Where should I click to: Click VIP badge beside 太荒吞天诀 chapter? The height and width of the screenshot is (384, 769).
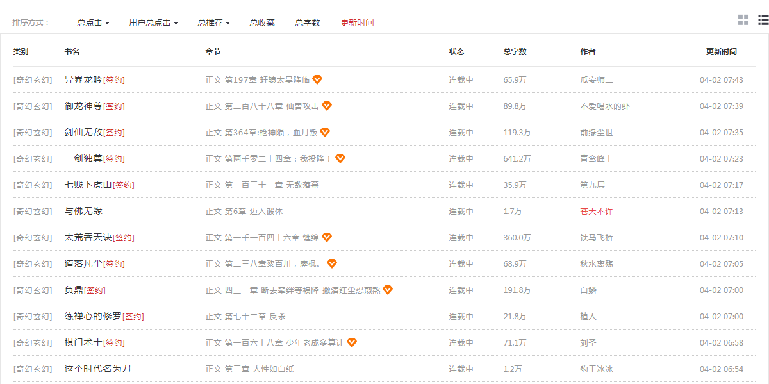(x=327, y=237)
